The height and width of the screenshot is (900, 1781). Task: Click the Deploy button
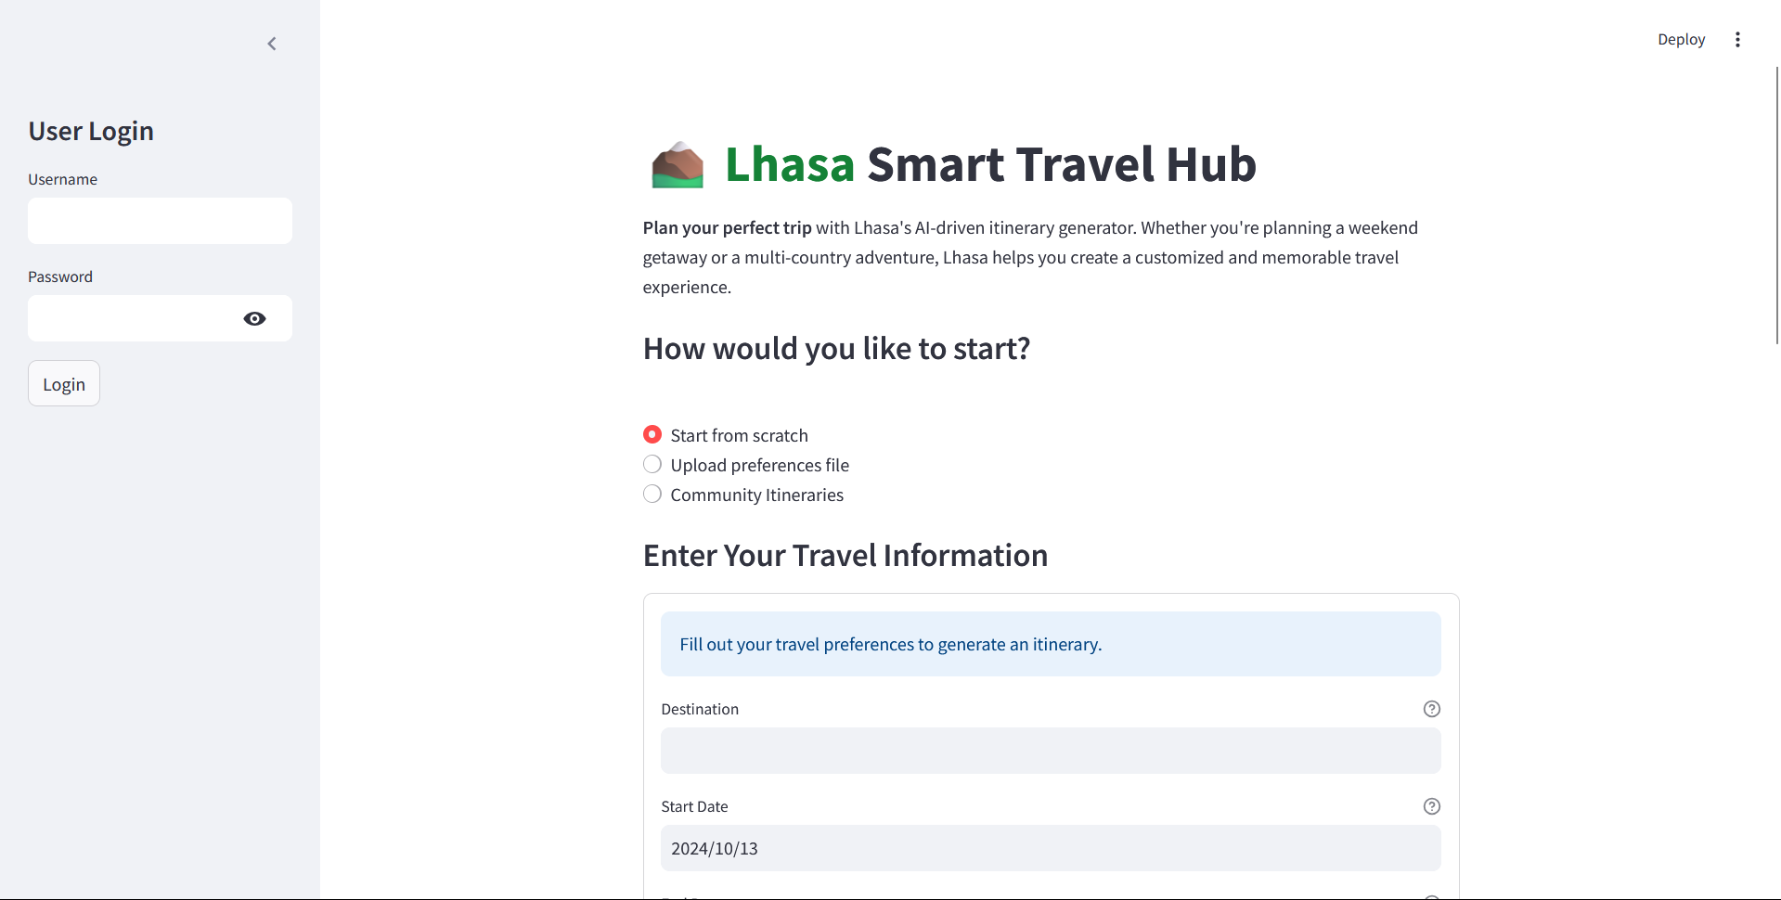pos(1681,39)
